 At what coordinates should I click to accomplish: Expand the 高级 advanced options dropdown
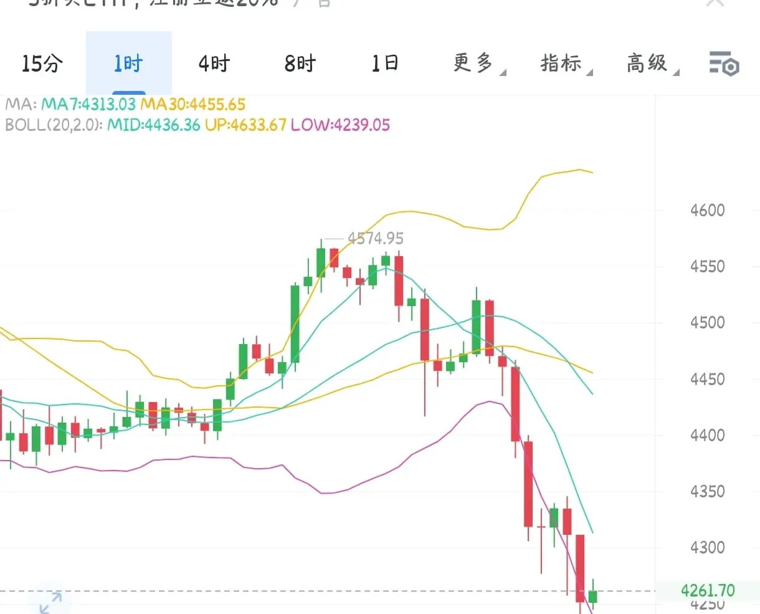(x=652, y=63)
